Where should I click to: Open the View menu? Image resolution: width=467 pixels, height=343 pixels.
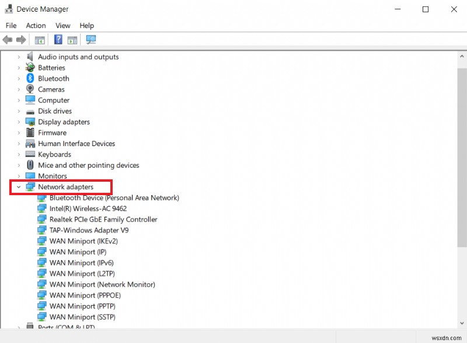coord(62,25)
